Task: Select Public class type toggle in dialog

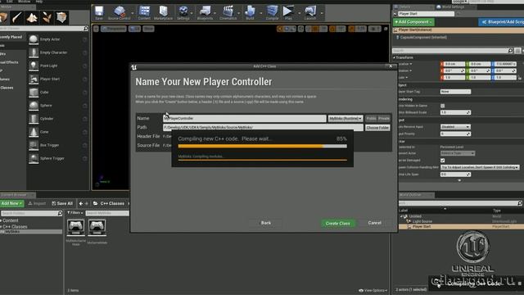Action: point(371,118)
